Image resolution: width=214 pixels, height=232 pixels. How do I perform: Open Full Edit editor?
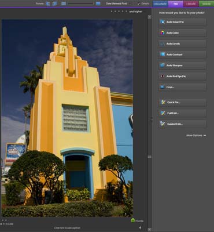pyautogui.click(x=182, y=113)
